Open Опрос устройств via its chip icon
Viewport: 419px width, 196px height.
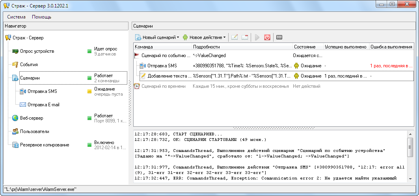(x=15, y=51)
